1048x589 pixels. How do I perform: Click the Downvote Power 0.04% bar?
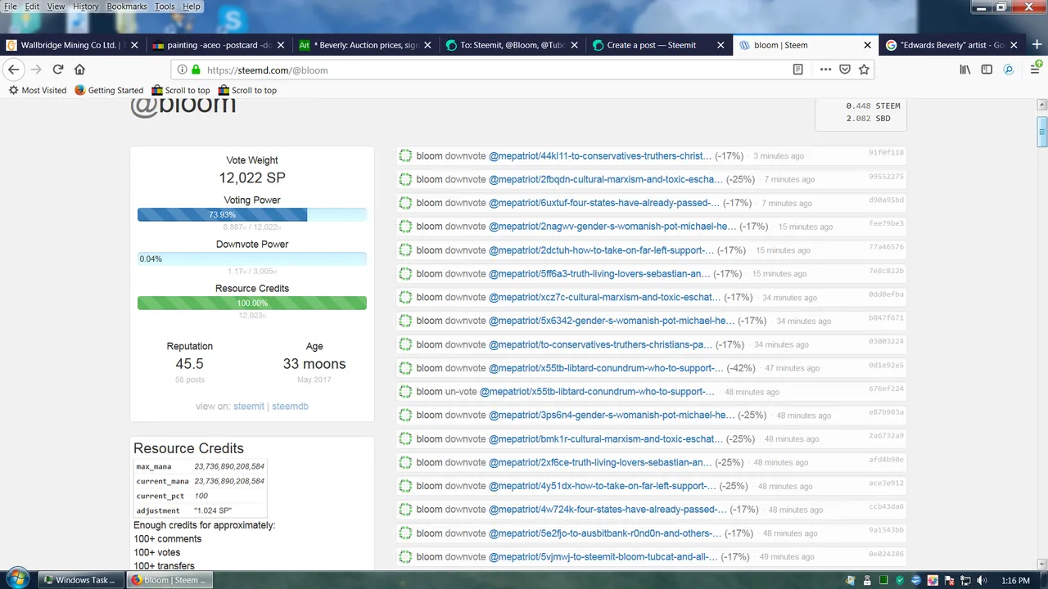(252, 259)
